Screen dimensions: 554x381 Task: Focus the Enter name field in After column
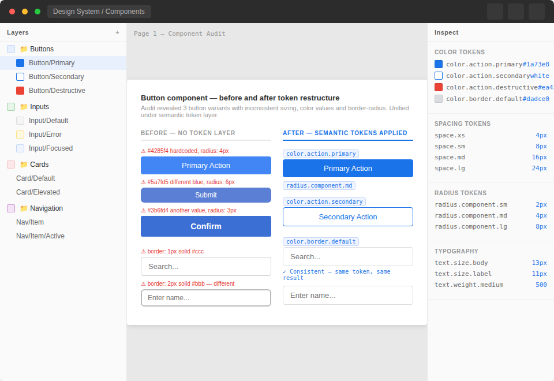[347, 296]
